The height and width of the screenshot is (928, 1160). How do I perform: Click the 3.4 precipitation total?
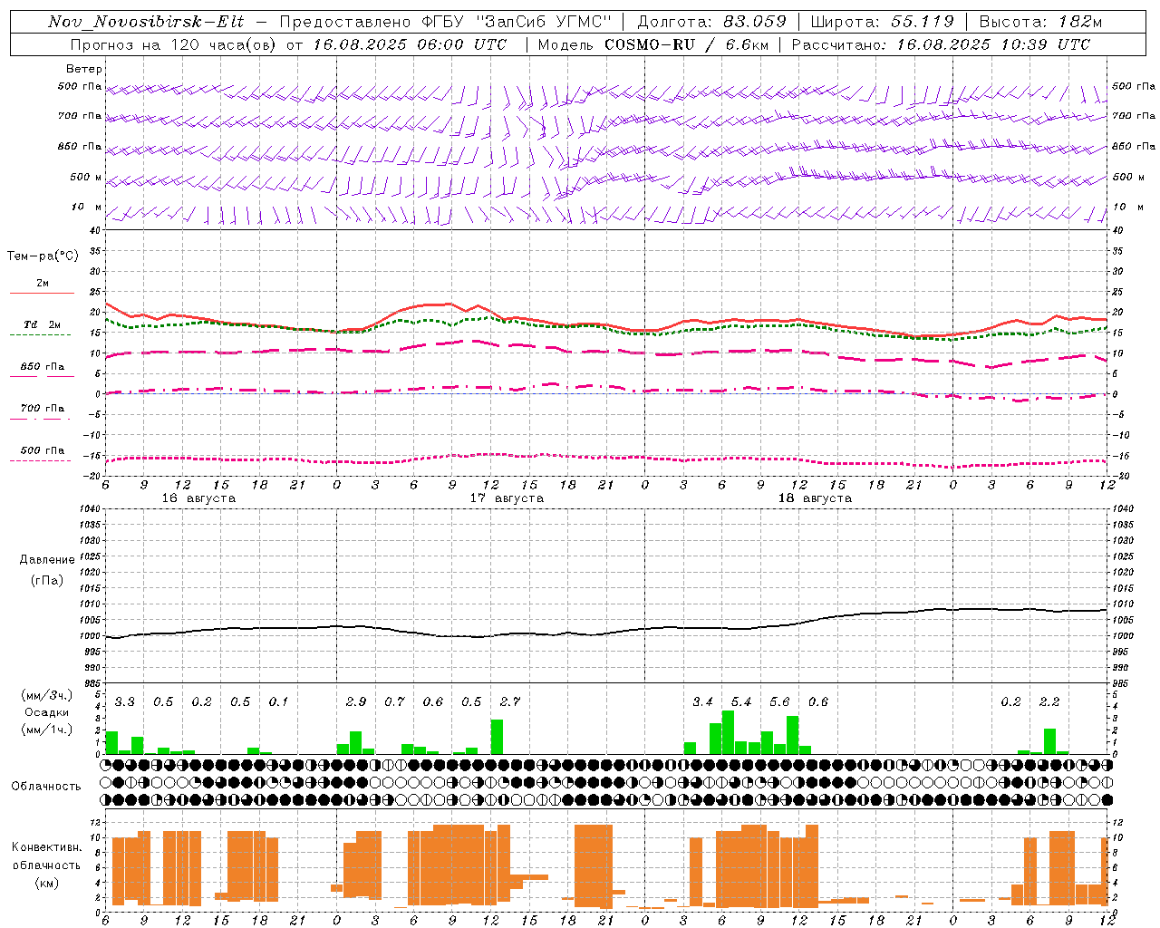pos(702,701)
